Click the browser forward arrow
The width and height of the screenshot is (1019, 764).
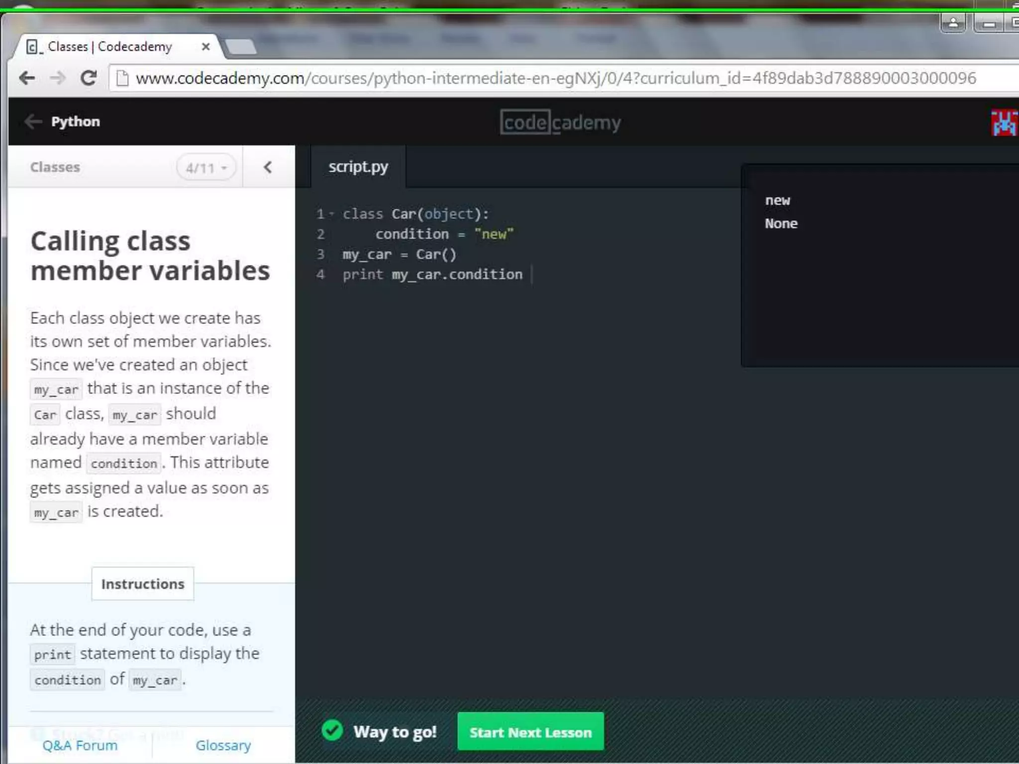pos(58,78)
